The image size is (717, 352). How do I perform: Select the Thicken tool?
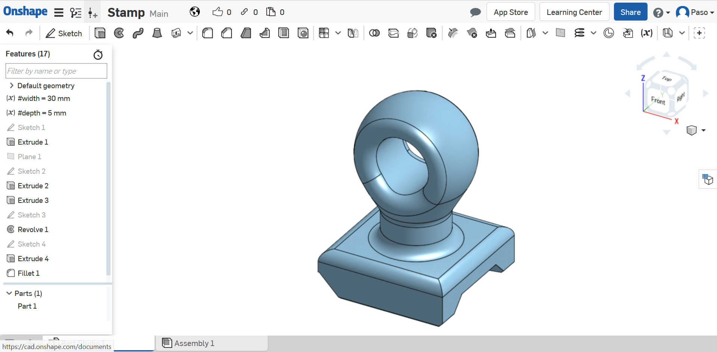click(176, 33)
